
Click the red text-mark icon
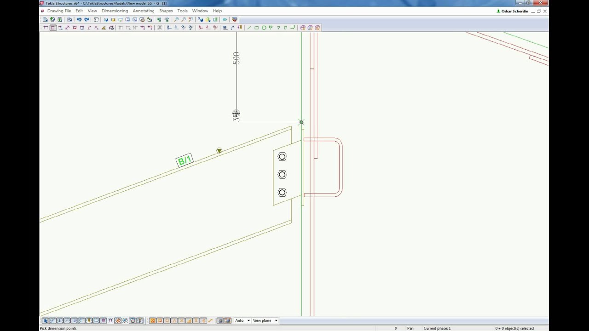click(x=208, y=28)
